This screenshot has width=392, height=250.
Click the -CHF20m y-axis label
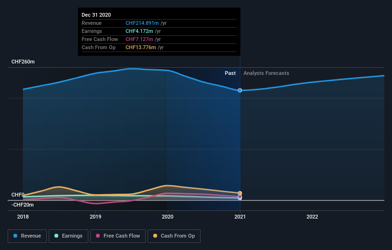tap(22, 205)
